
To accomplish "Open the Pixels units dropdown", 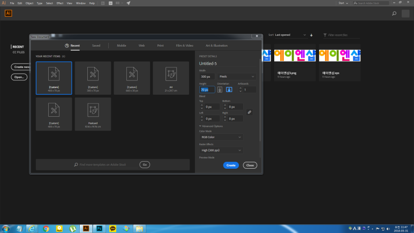I will coord(236,77).
